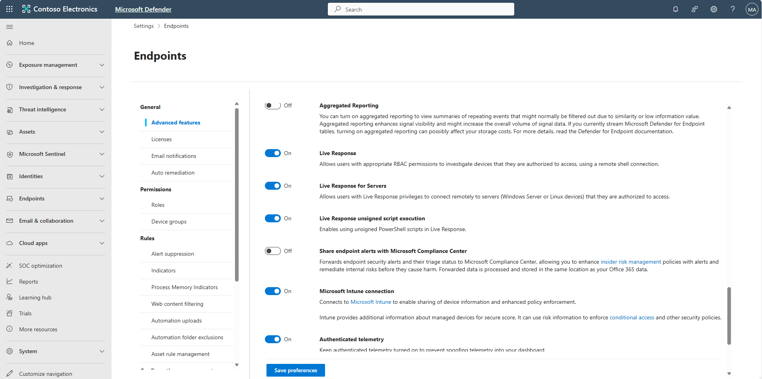This screenshot has width=762, height=379.
Task: Click the Microsoft Sentinel icon
Action: 10,154
